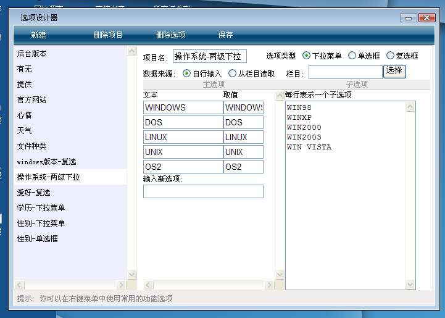Viewport: 445px width, 318px height.
Task: Click project list horizontal scroll right arrow
Action: click(121, 285)
